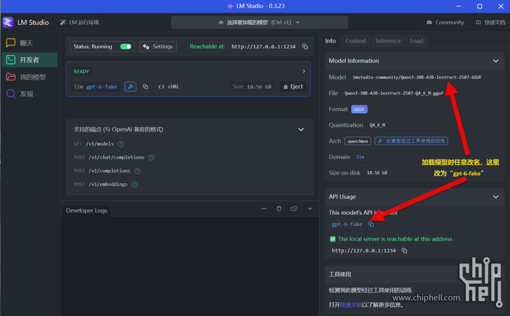The width and height of the screenshot is (510, 316).
Task: Click the READY status badge
Action: tap(81, 71)
